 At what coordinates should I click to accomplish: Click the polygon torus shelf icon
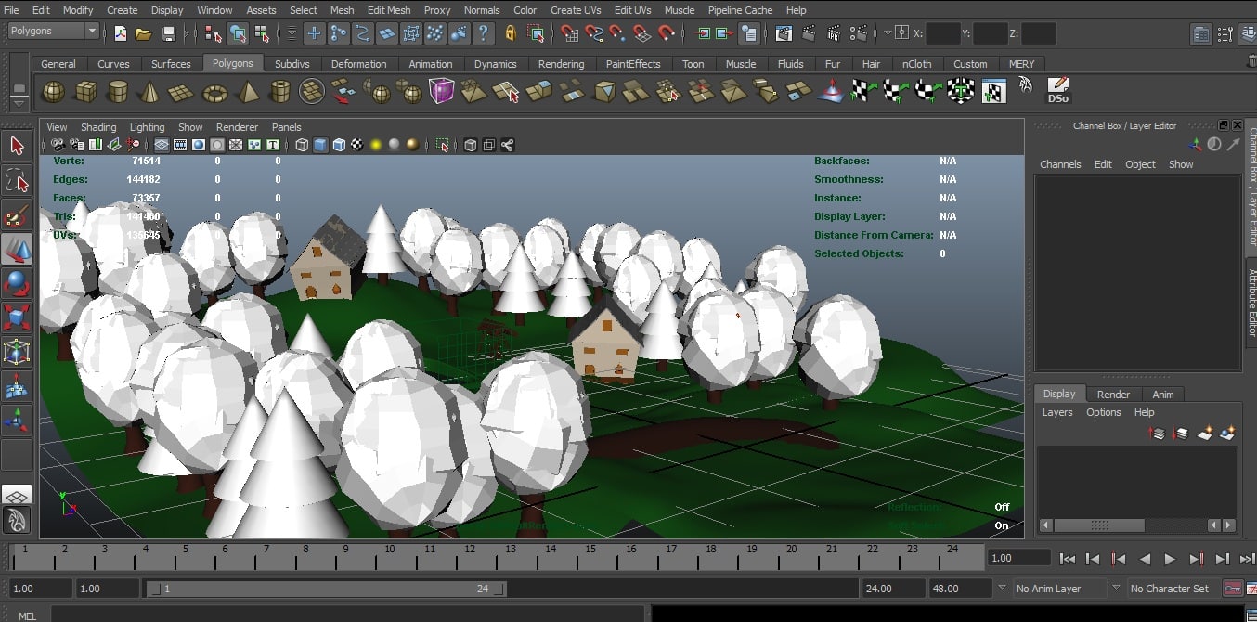pyautogui.click(x=215, y=92)
